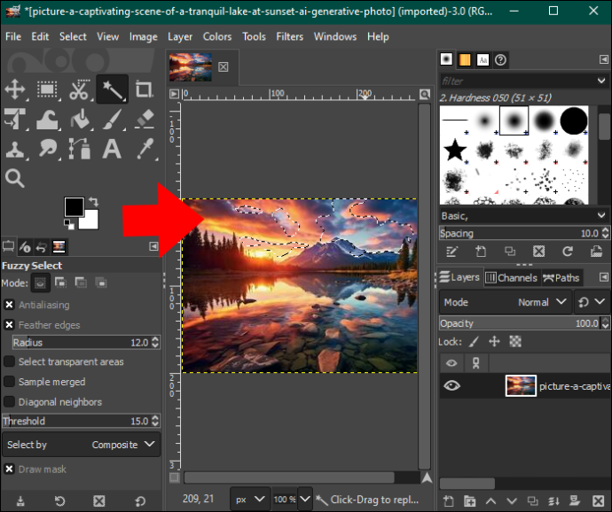The height and width of the screenshot is (512, 612).
Task: Toggle visibility of picture-a-captiva layer
Action: pos(451,386)
